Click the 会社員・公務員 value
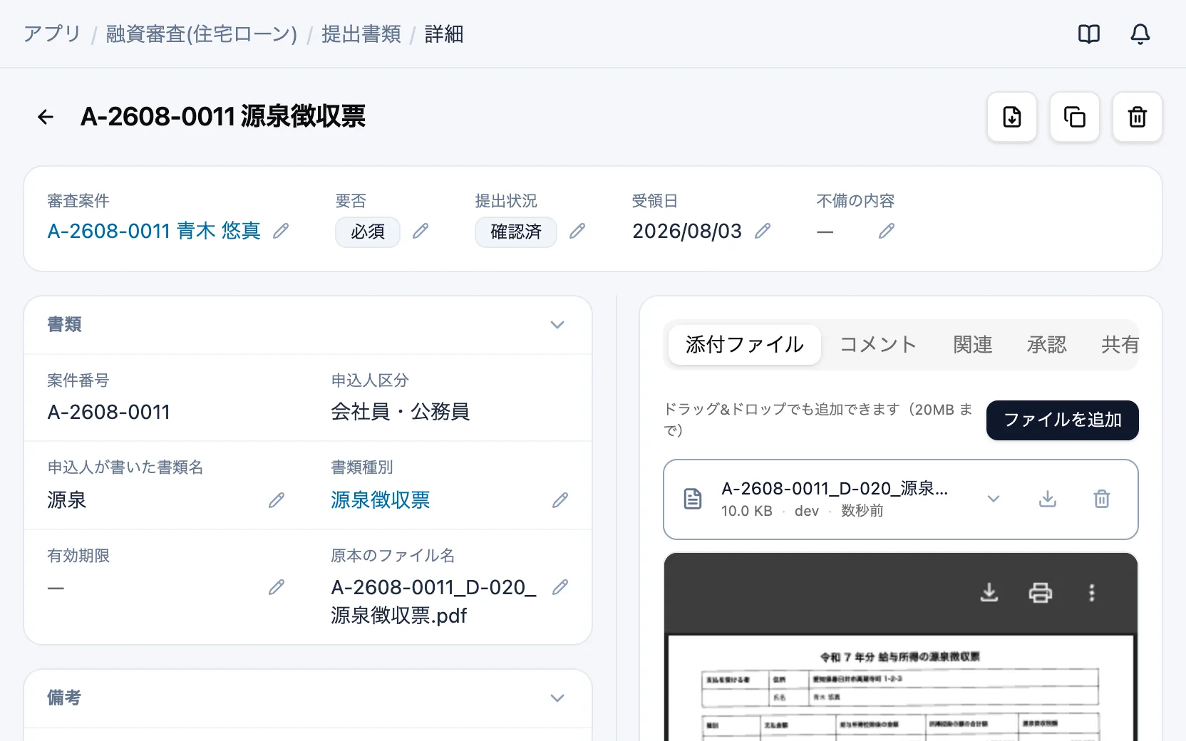The width and height of the screenshot is (1186, 741). point(401,412)
